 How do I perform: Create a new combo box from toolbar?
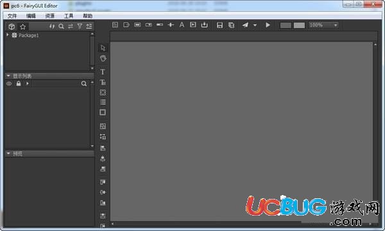click(x=149, y=25)
